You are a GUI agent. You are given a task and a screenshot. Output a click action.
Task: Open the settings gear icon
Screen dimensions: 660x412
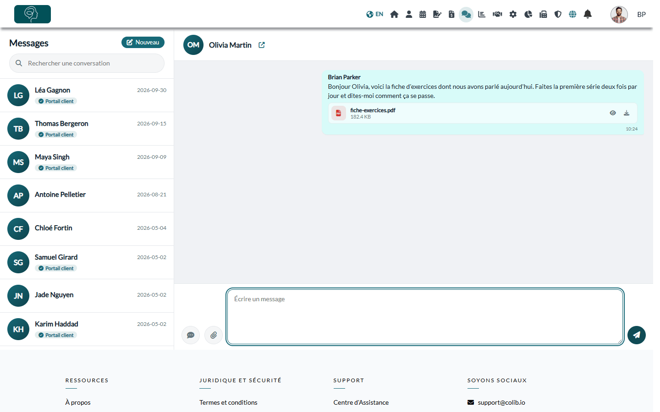tap(513, 14)
